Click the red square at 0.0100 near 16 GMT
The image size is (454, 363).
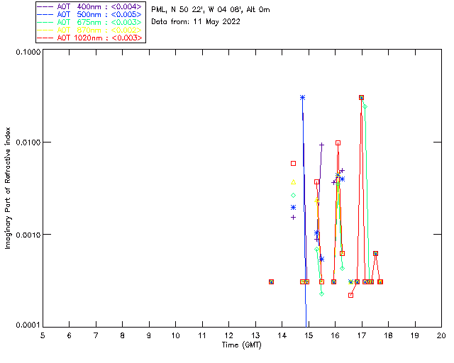pyautogui.click(x=338, y=143)
